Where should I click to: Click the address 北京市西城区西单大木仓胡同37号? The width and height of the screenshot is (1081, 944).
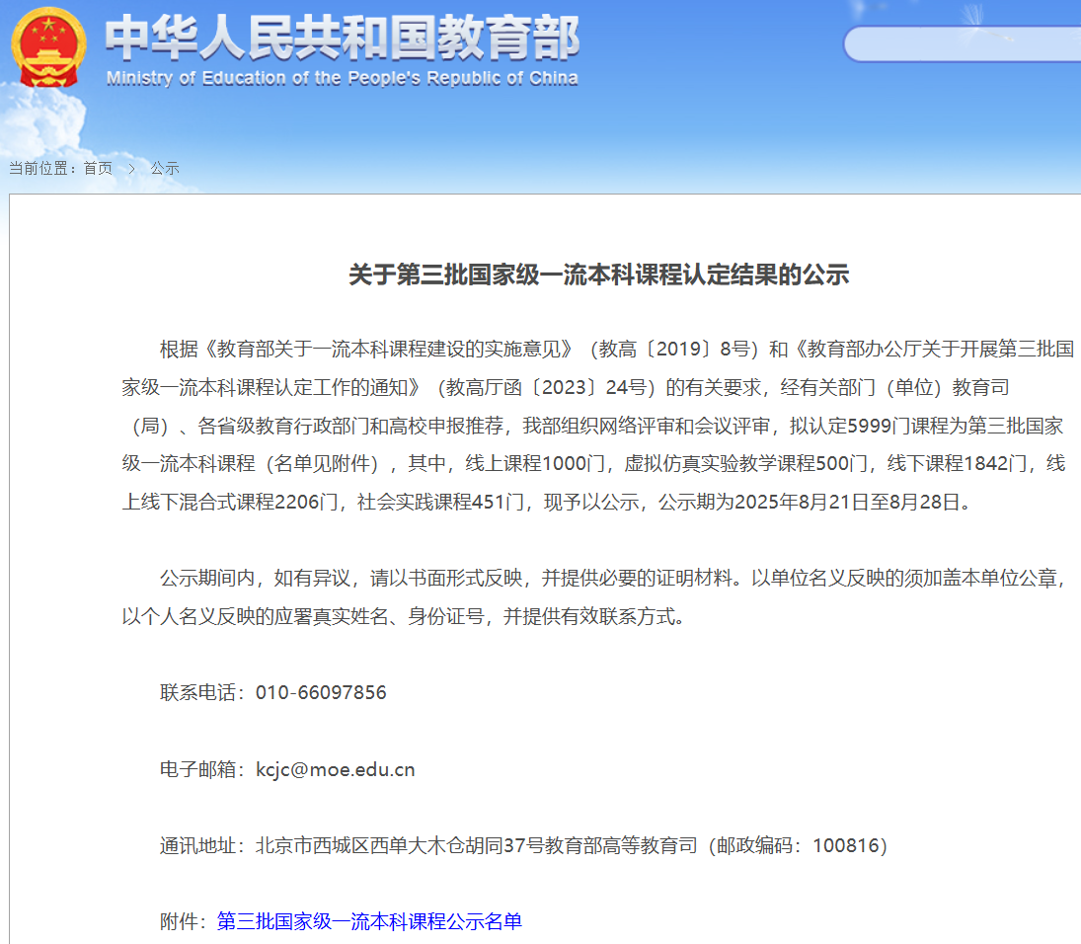click(400, 845)
